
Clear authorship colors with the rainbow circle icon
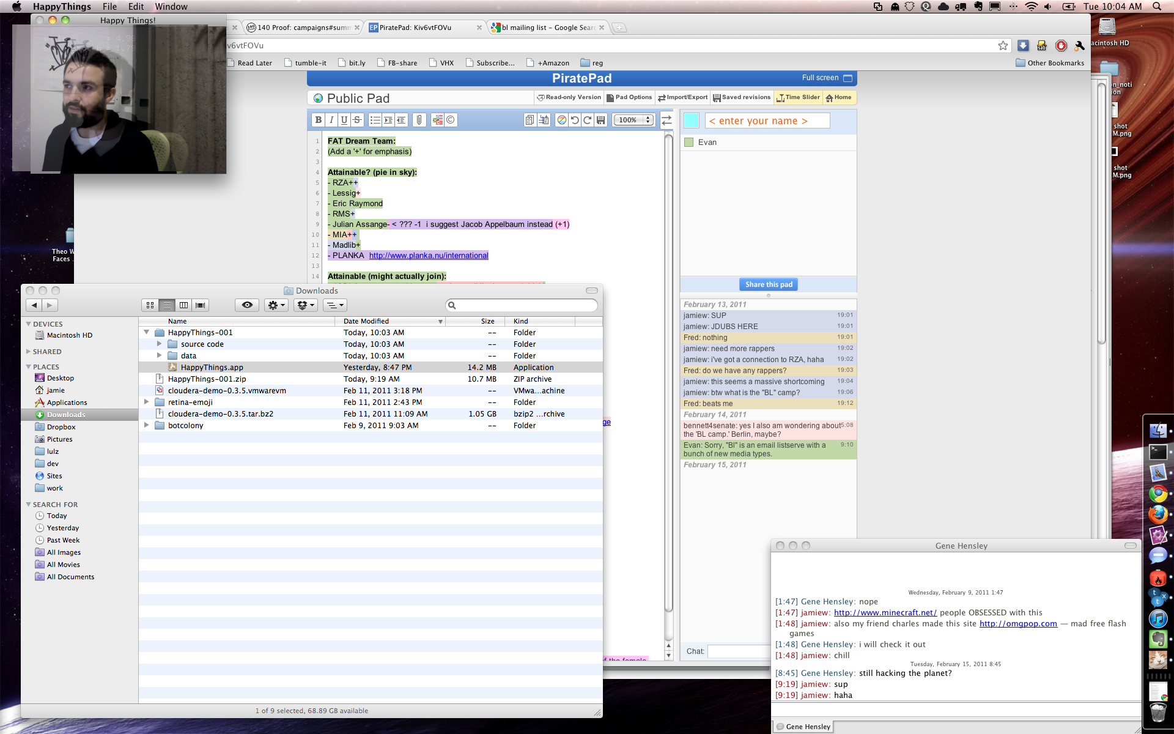click(561, 120)
